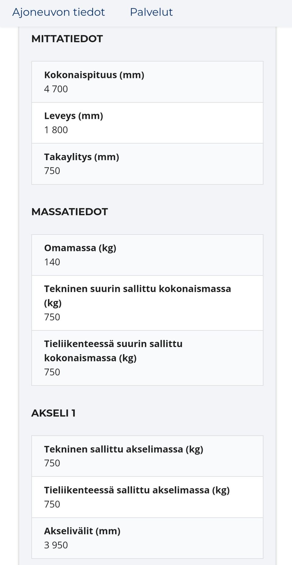Click the AKSELI 1 section heading
This screenshot has width=292, height=565.
pyautogui.click(x=54, y=413)
